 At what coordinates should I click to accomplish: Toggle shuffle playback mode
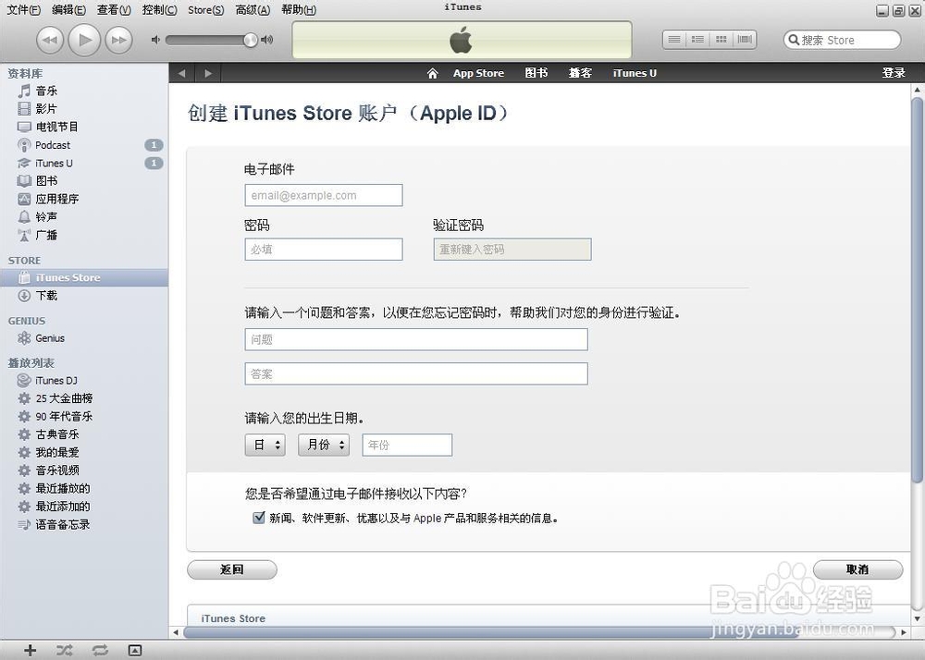tap(64, 650)
